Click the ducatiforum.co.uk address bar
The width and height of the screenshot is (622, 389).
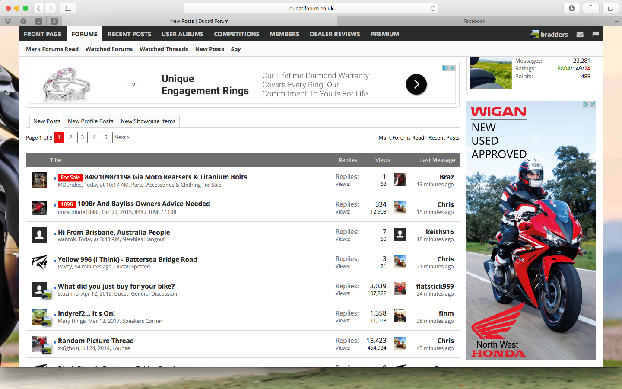[311, 8]
